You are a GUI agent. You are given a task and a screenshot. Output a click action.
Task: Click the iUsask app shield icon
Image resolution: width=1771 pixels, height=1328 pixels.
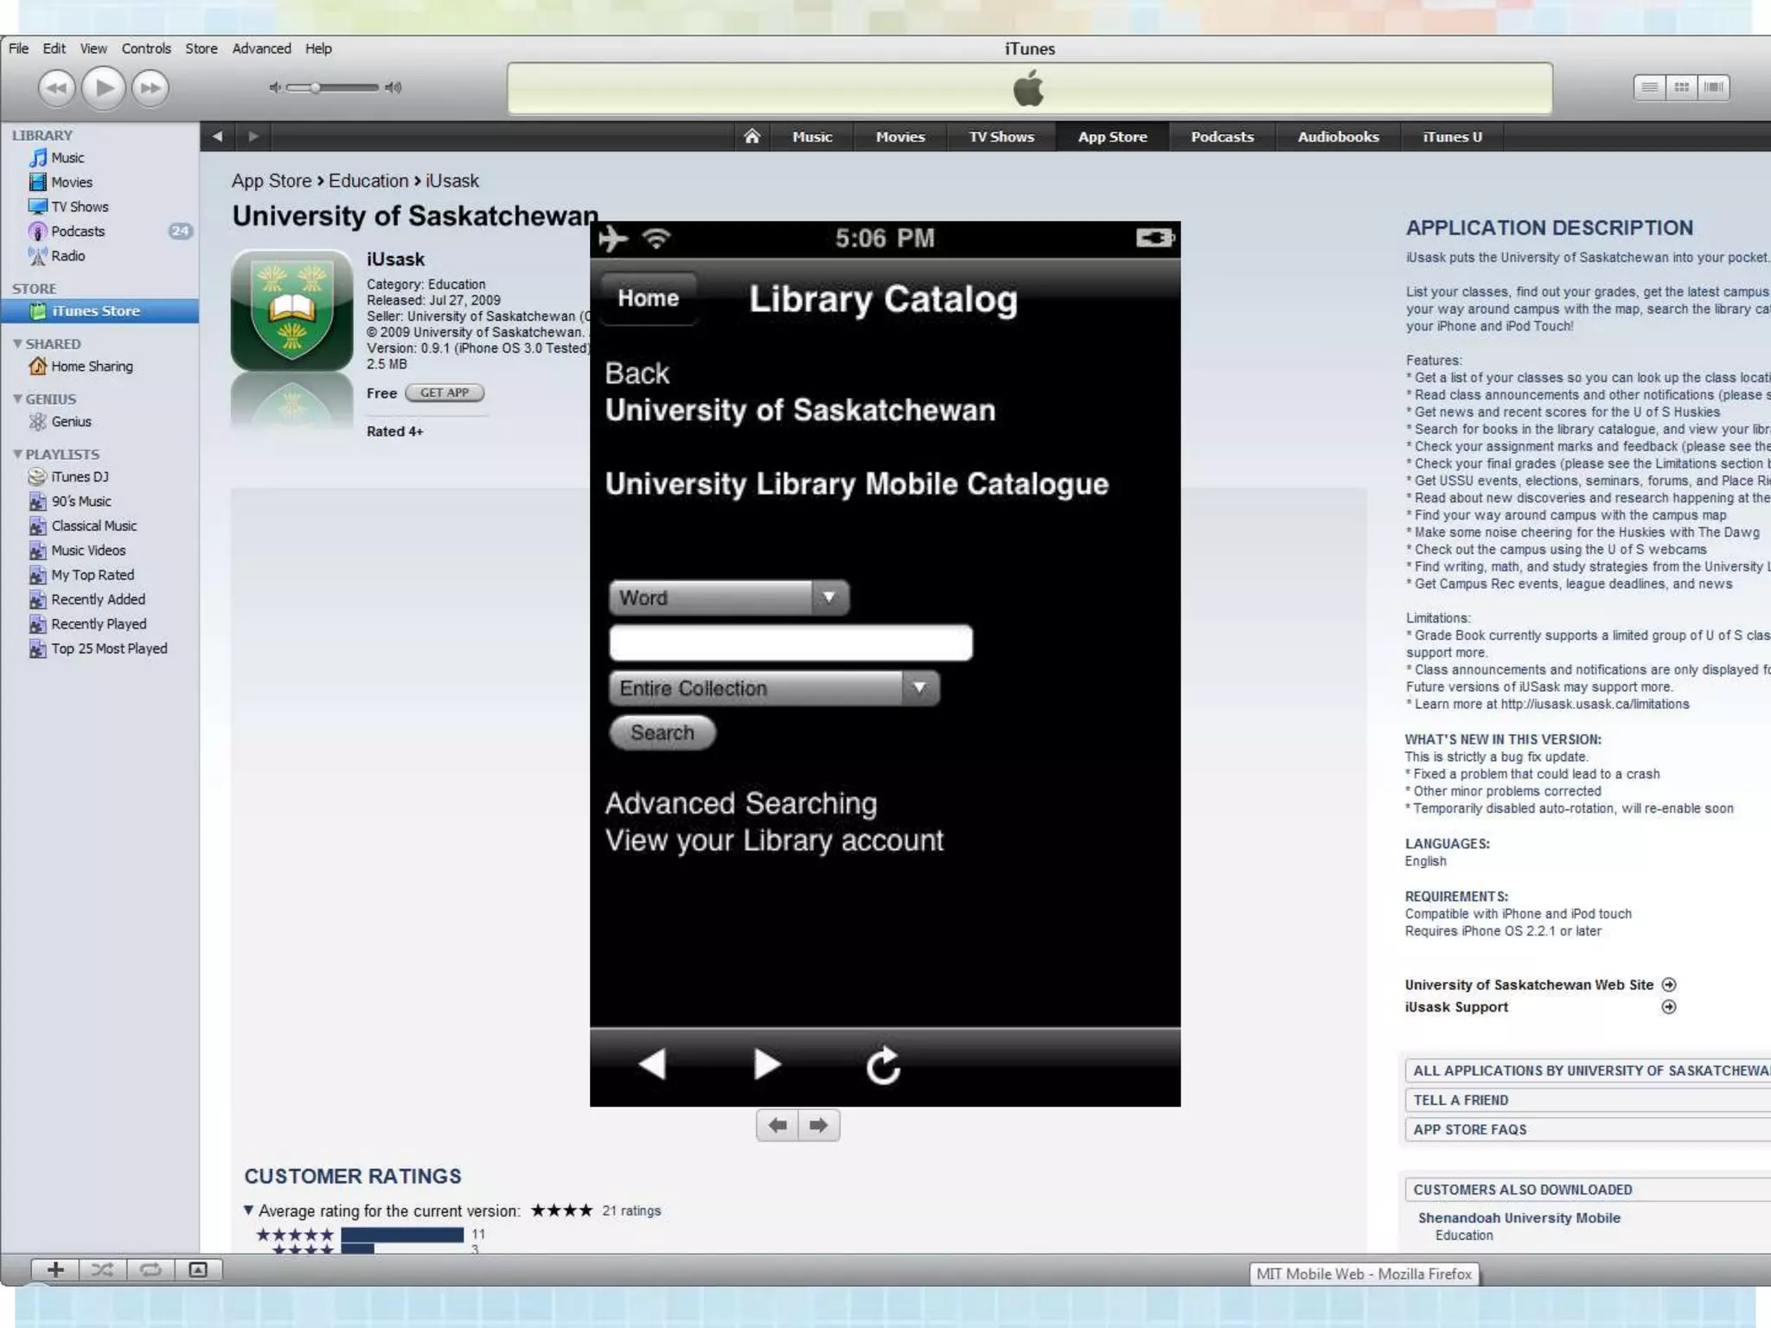tap(292, 311)
